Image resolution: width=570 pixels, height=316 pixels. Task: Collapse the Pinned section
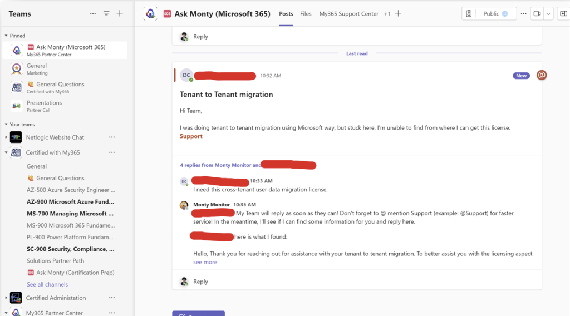tap(6, 36)
